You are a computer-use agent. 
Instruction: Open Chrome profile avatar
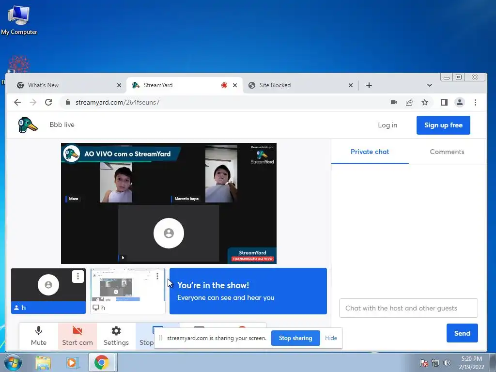pos(459,102)
